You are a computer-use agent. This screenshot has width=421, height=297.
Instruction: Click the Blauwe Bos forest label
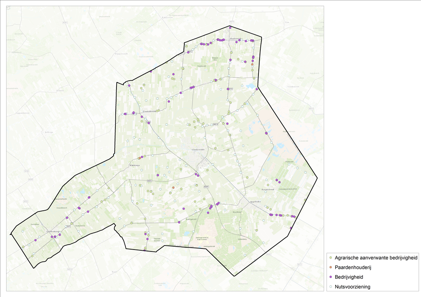point(215,59)
